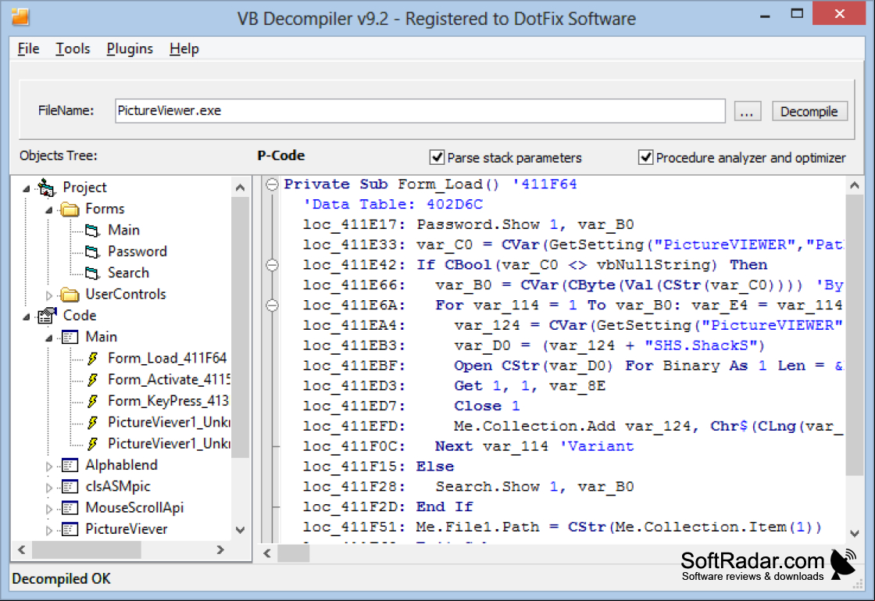Click objects tree scroll up arrow
Viewport: 875px width, 601px height.
click(241, 188)
